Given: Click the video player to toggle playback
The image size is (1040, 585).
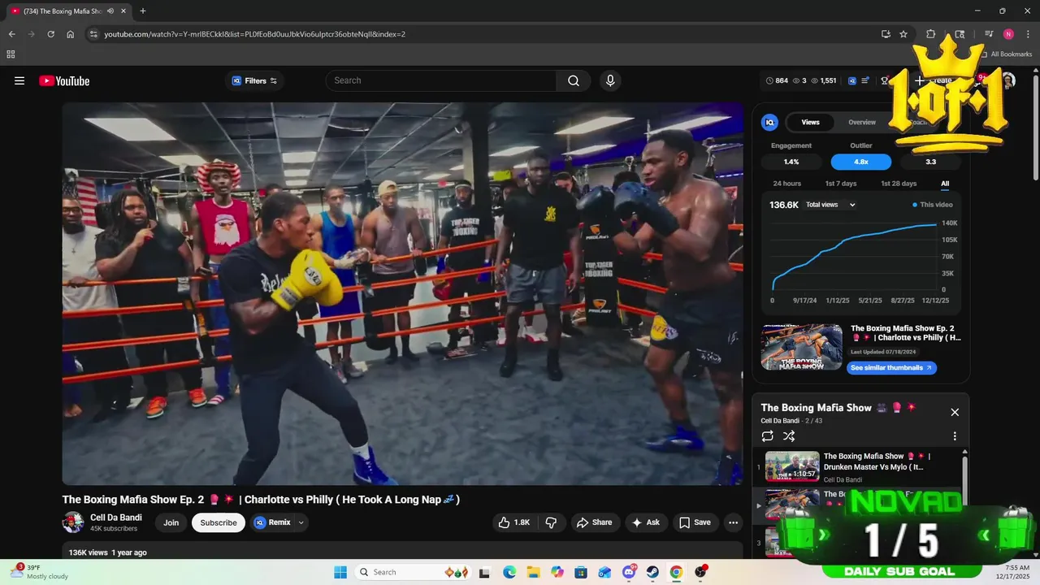Looking at the screenshot, I should click(x=403, y=293).
